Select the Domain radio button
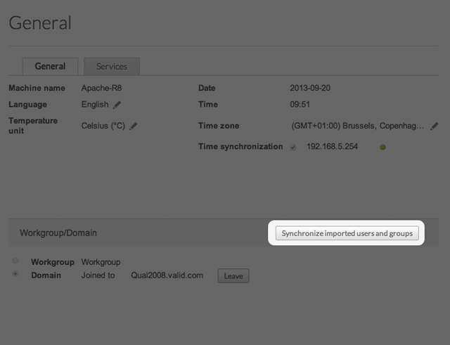Screen dimensions: 450x345 tap(15, 275)
